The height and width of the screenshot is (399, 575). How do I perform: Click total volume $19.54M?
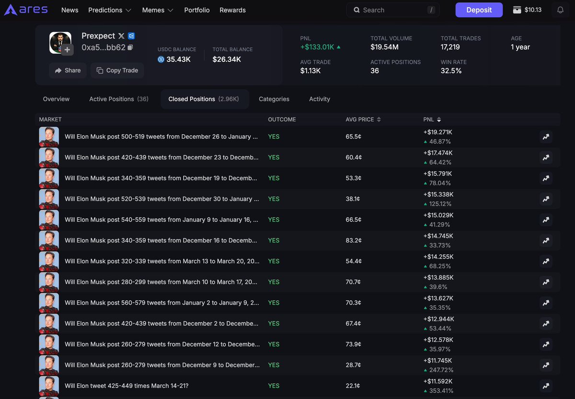[384, 47]
